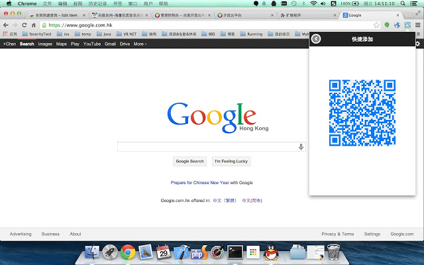Viewport: 424px width, 265px height.
Task: Open Gmail from the Google bar
Action: 111,44
